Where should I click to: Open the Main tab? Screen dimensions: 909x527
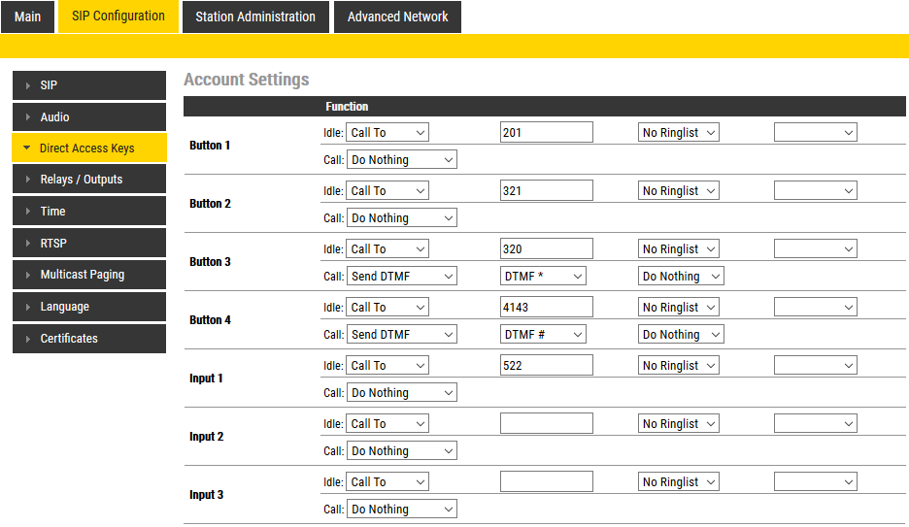pos(27,16)
